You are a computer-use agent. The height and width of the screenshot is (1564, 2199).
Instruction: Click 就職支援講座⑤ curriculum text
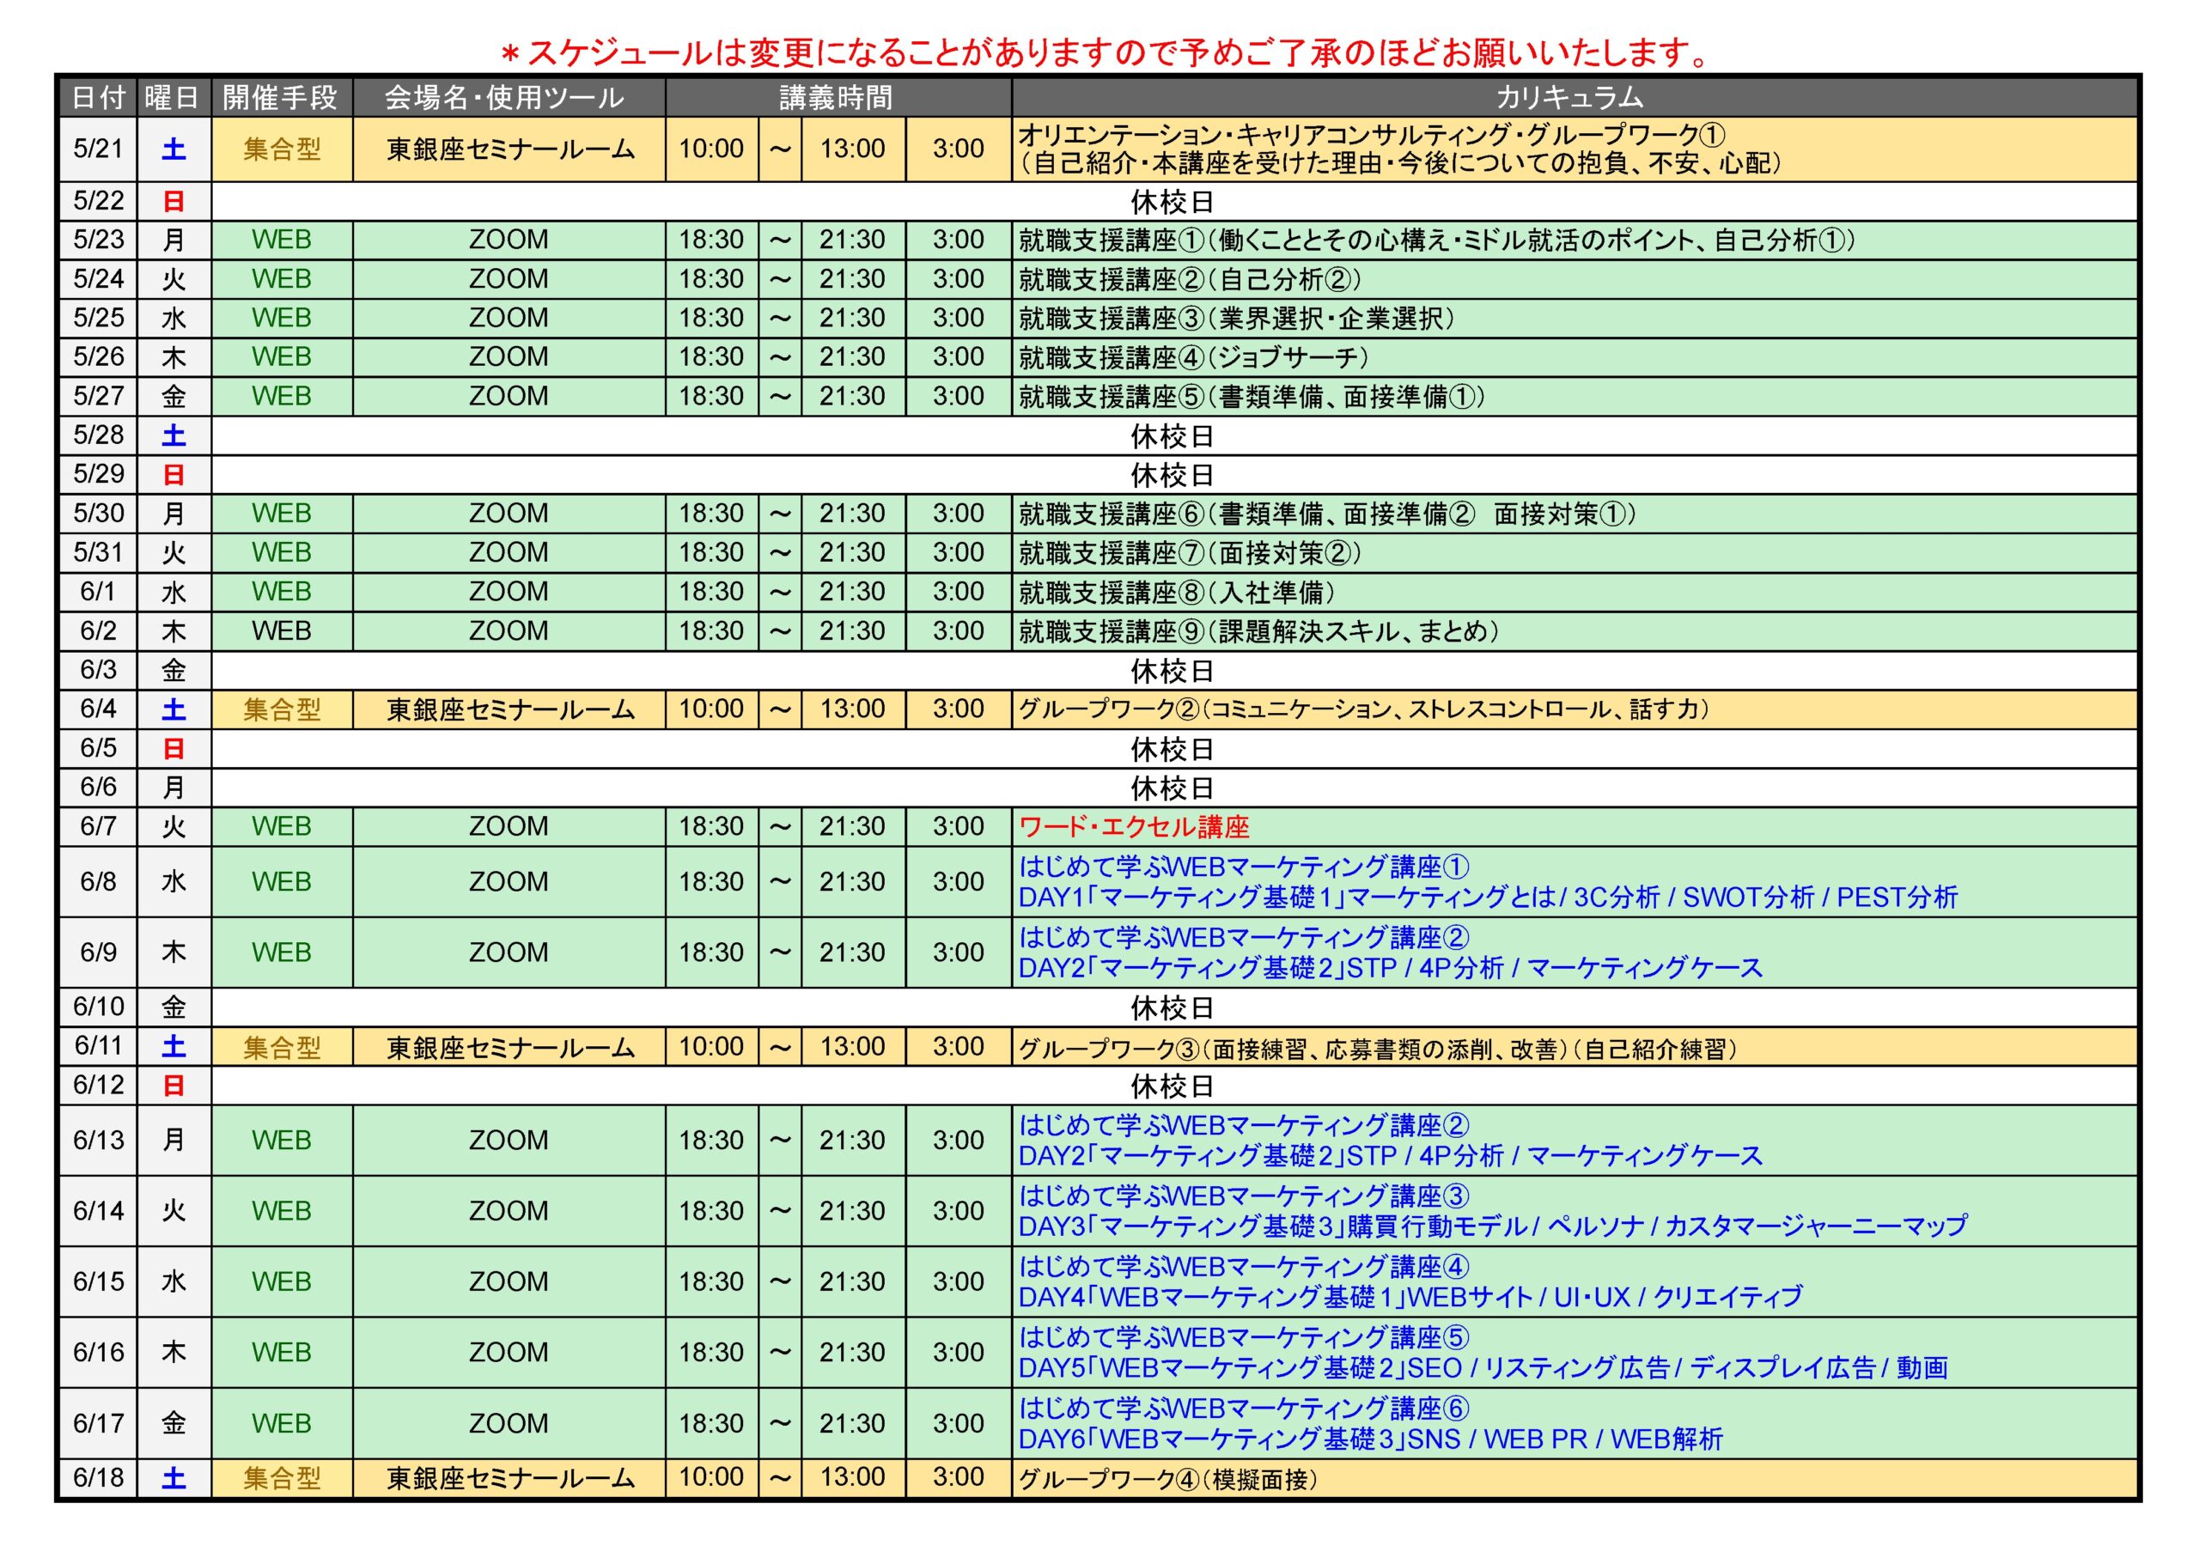(x=1252, y=396)
